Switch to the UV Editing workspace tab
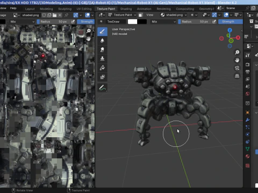 pyautogui.click(x=84, y=9)
